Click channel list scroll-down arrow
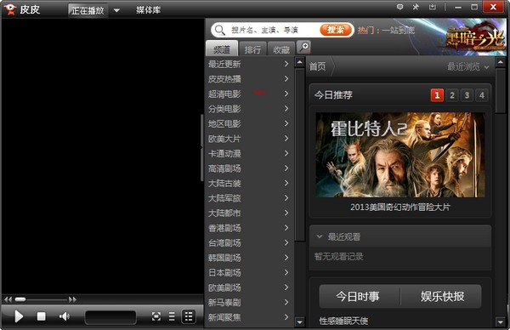This screenshot has height=330, width=510. [x=299, y=322]
